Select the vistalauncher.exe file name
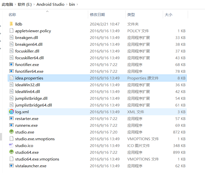 point(31,166)
